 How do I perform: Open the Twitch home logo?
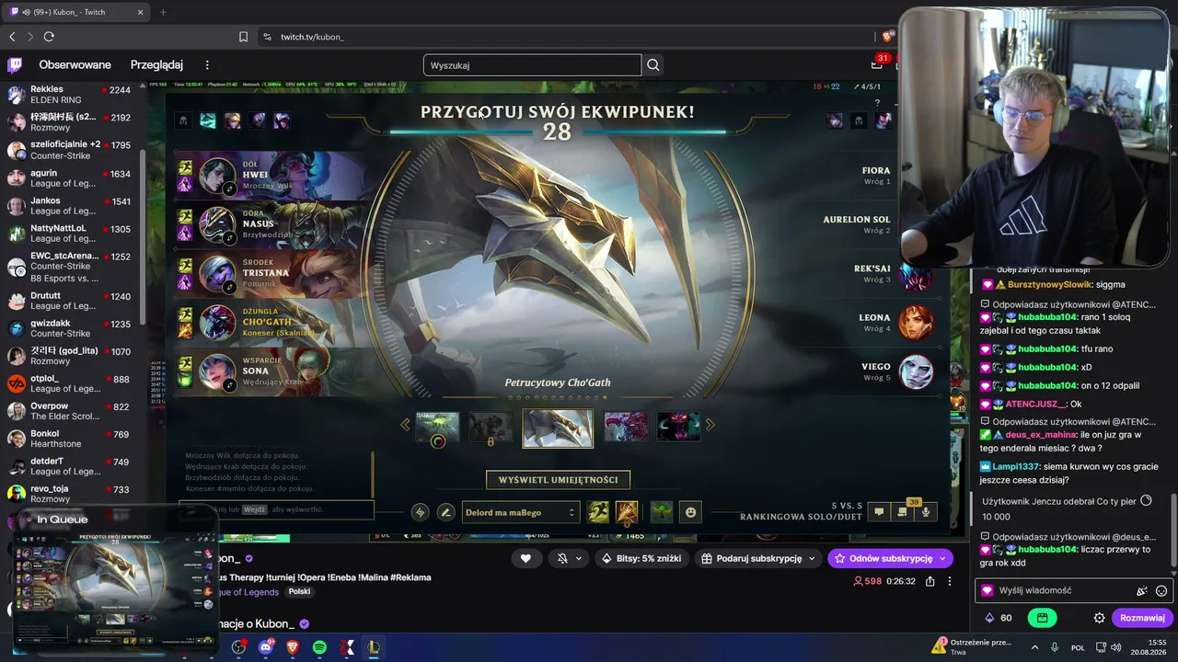pos(15,65)
